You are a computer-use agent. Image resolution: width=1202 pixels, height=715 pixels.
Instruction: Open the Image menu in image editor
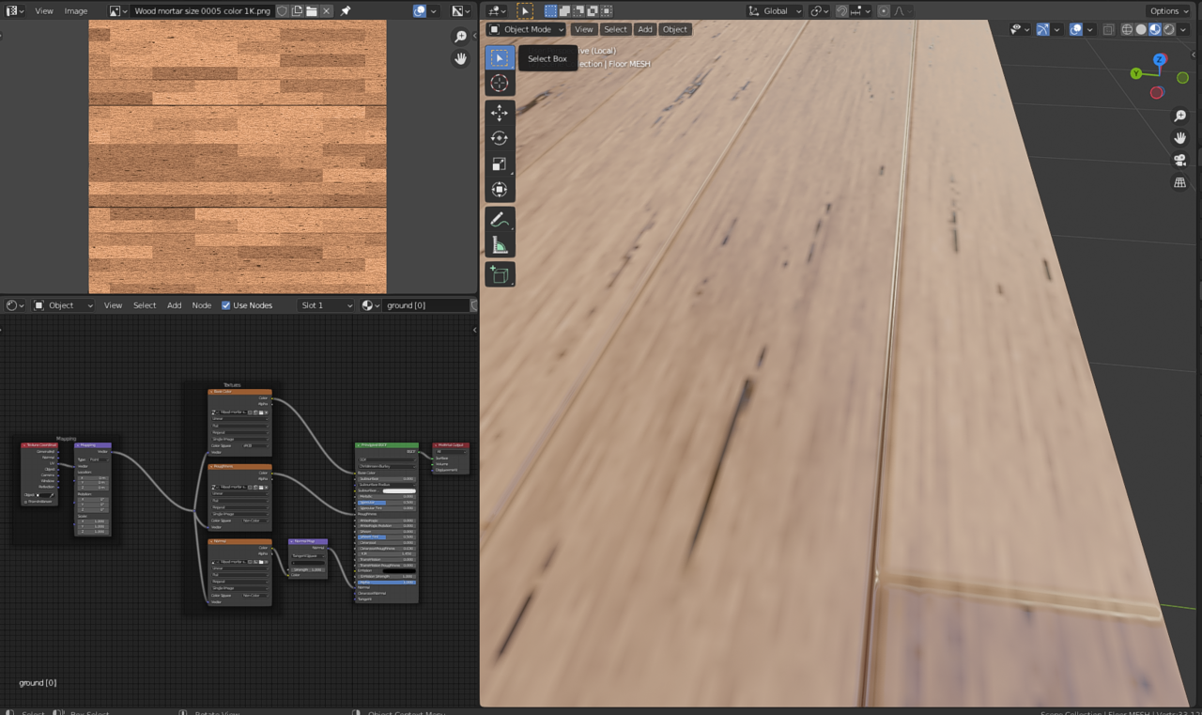coord(76,11)
